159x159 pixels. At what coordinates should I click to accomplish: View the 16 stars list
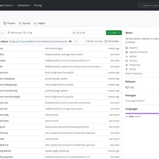pyautogui.click(x=133, y=61)
